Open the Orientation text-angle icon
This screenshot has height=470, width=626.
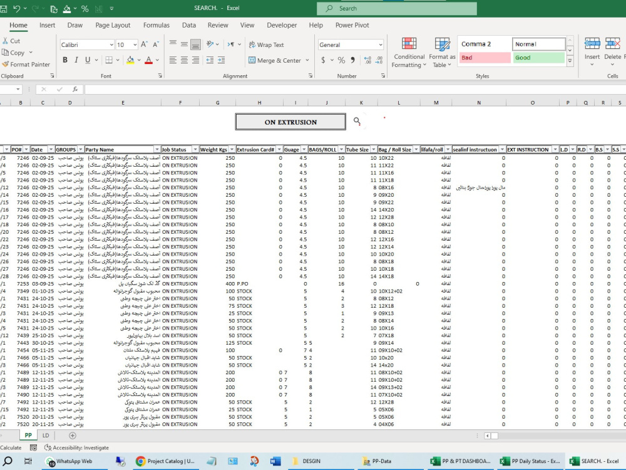210,44
